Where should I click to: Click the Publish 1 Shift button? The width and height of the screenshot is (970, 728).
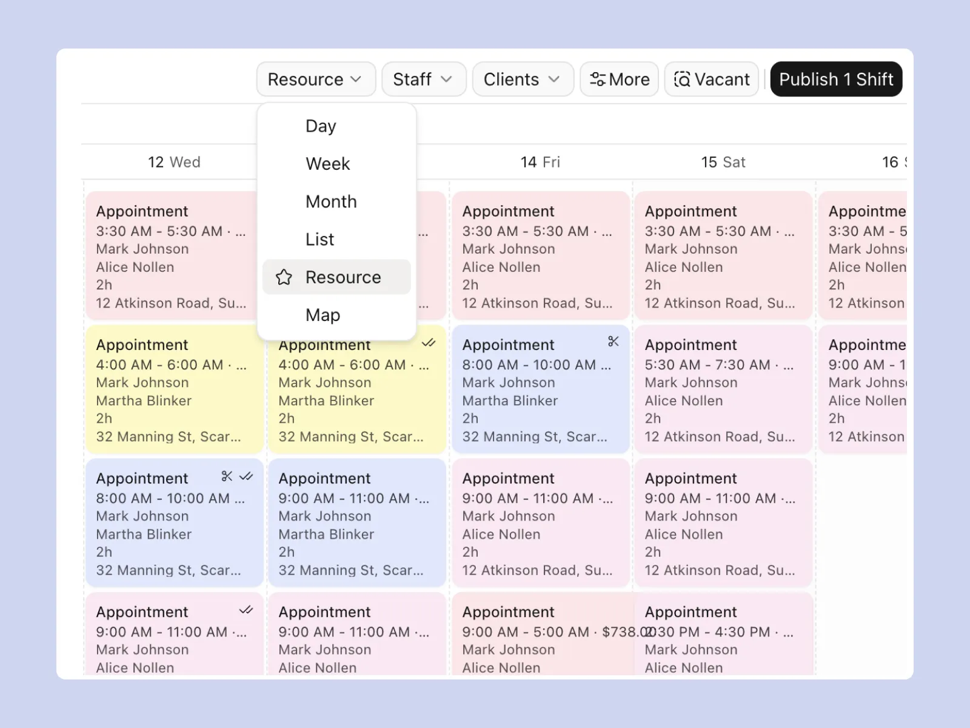click(836, 79)
